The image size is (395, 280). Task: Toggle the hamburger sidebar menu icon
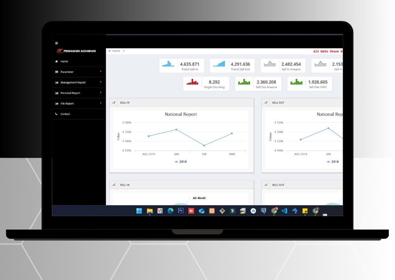point(56,43)
